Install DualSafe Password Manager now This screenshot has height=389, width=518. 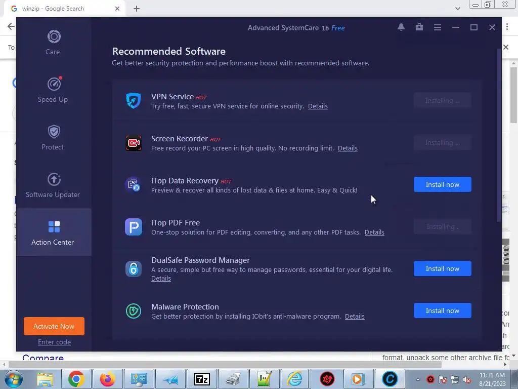coord(442,268)
